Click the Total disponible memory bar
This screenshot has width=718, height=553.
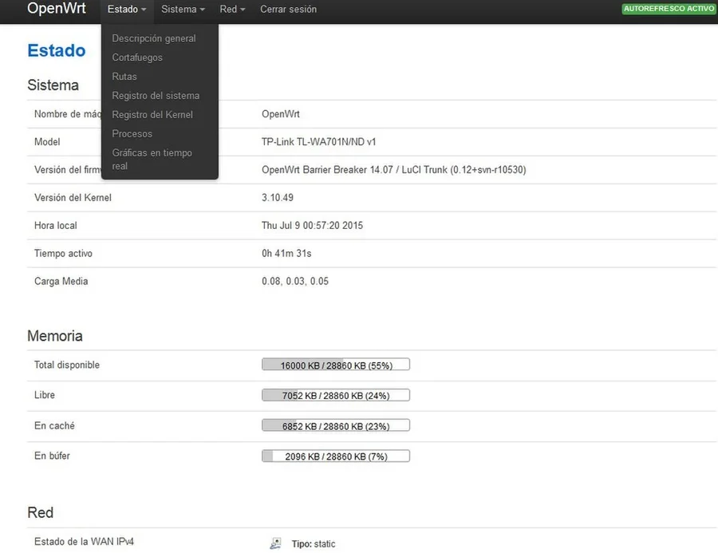click(336, 365)
